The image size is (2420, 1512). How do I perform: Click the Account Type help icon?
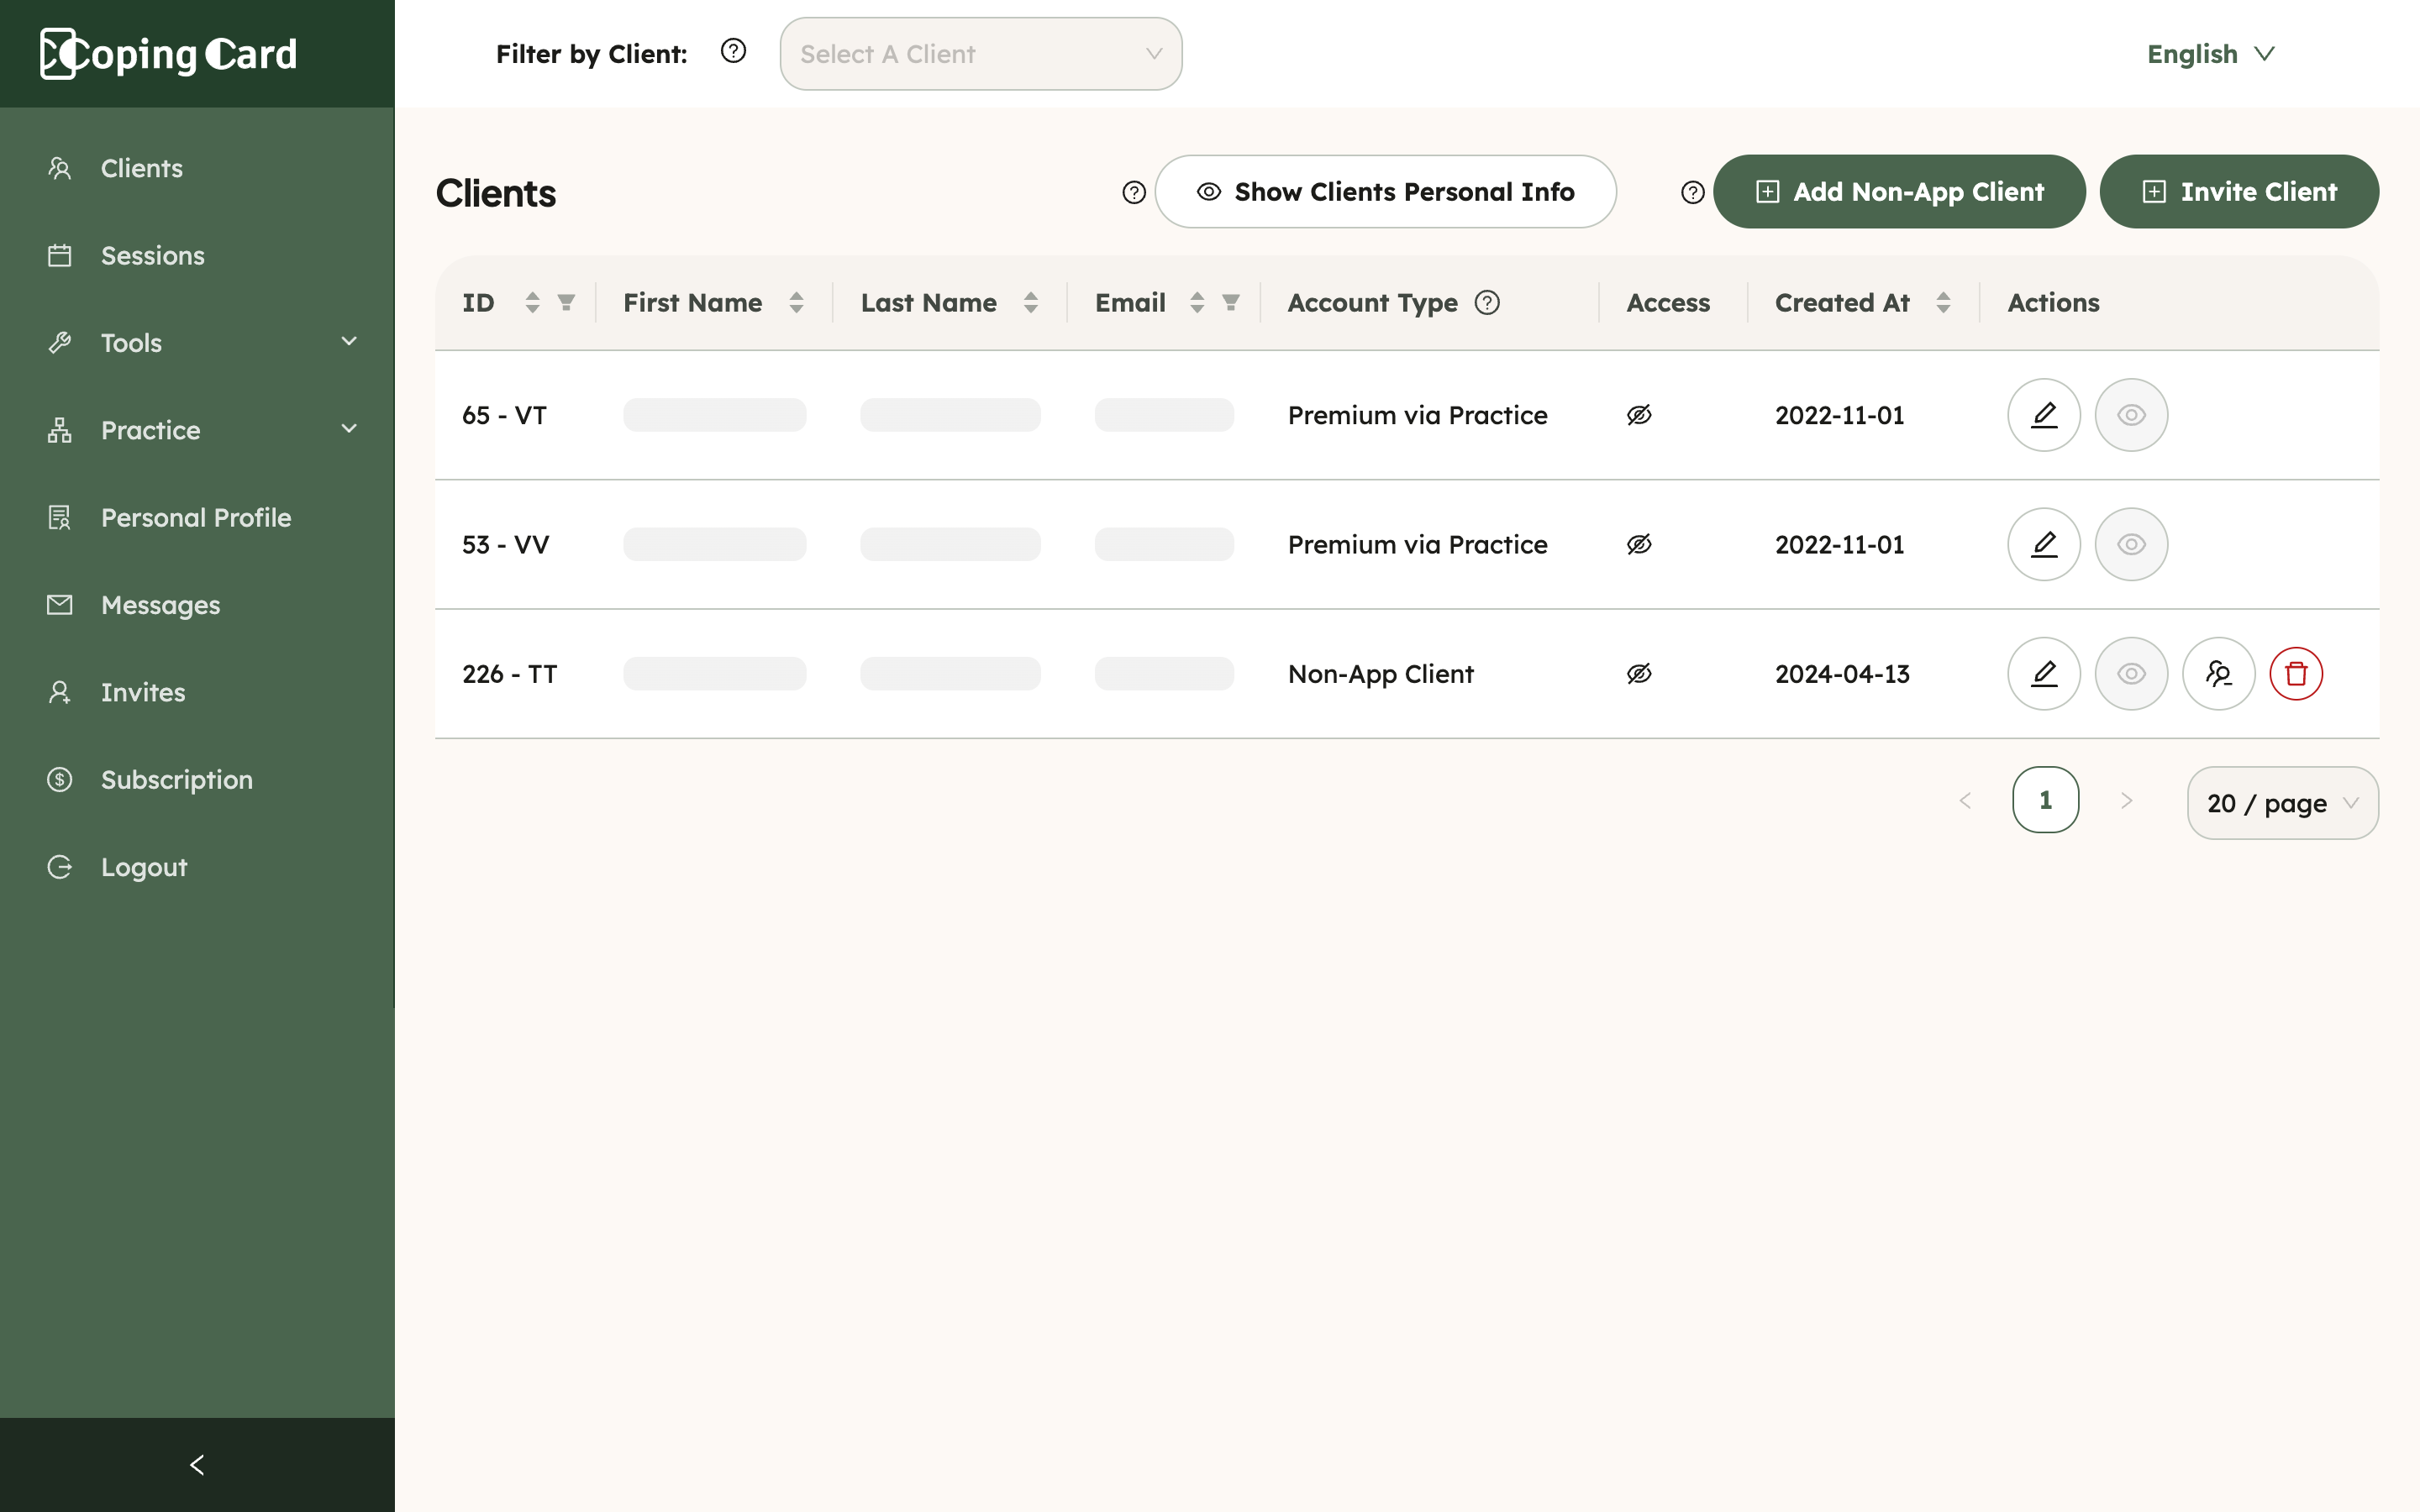1487,302
